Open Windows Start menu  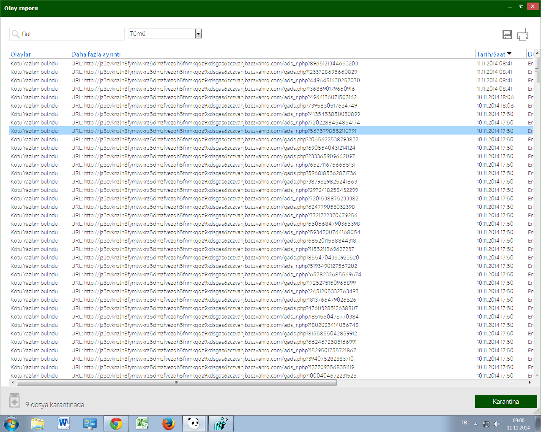click(x=11, y=424)
